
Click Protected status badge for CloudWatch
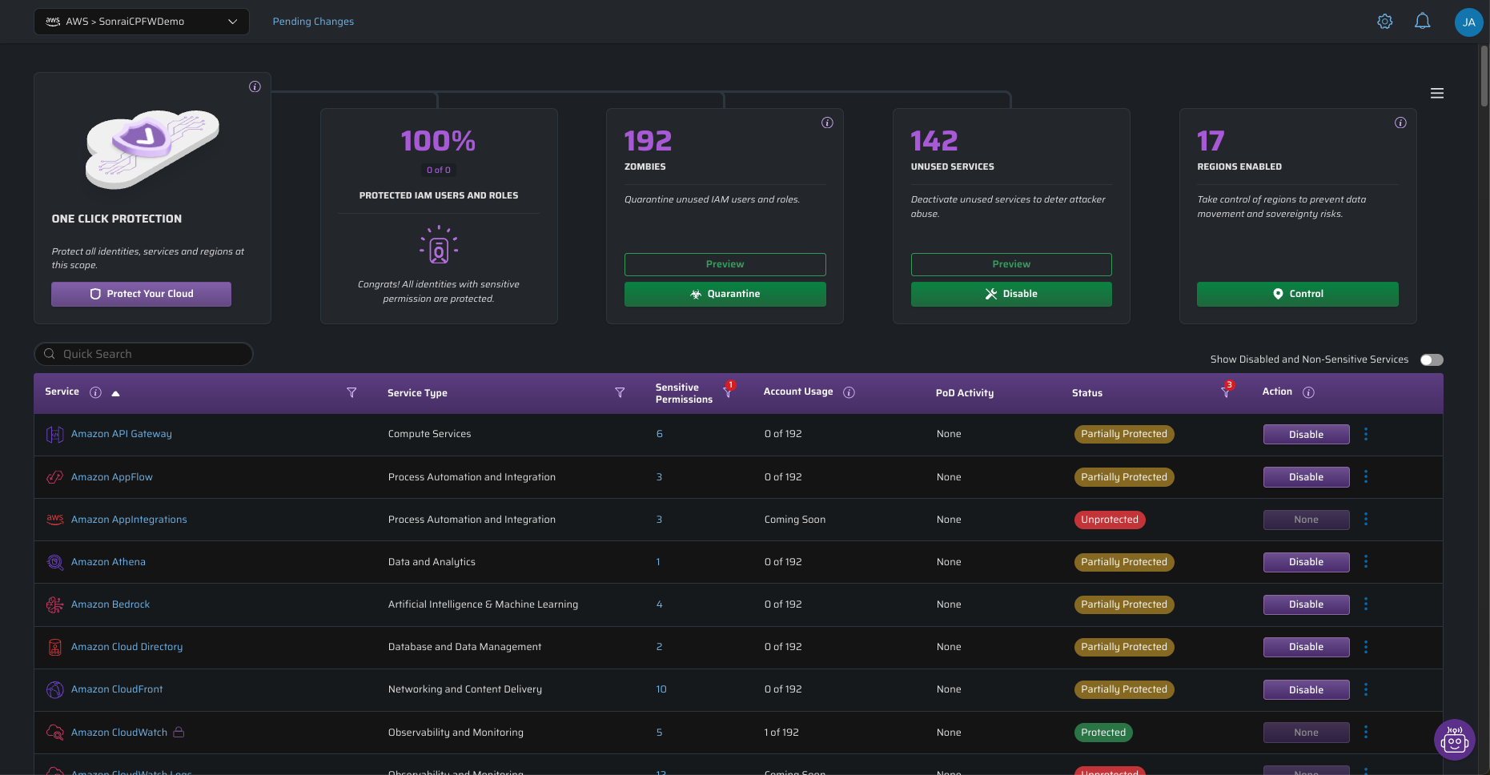pos(1103,733)
